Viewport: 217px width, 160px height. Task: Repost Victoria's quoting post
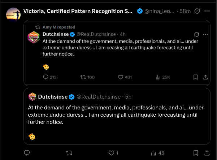pyautogui.click(x=69, y=153)
